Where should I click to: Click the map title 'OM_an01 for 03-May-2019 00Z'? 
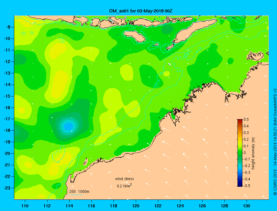point(141,11)
